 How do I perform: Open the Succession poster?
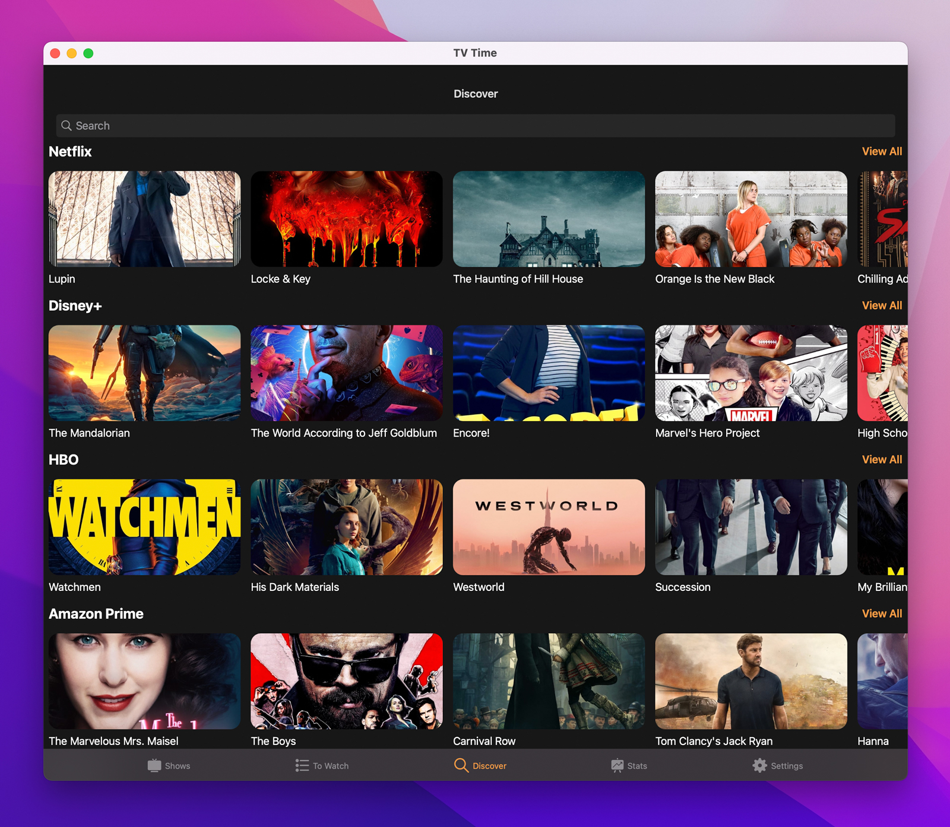(751, 527)
